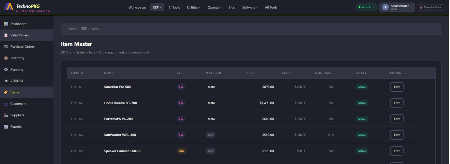Edit the Speaker Cabinet CAB-10 item
This screenshot has height=164, width=450.
point(397,151)
